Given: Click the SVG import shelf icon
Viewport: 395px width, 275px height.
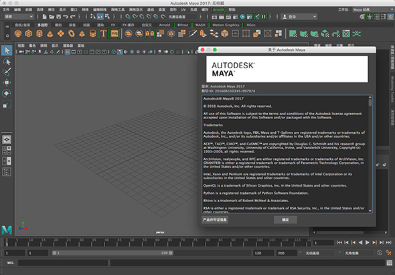Looking at the screenshot, I should pos(114,33).
